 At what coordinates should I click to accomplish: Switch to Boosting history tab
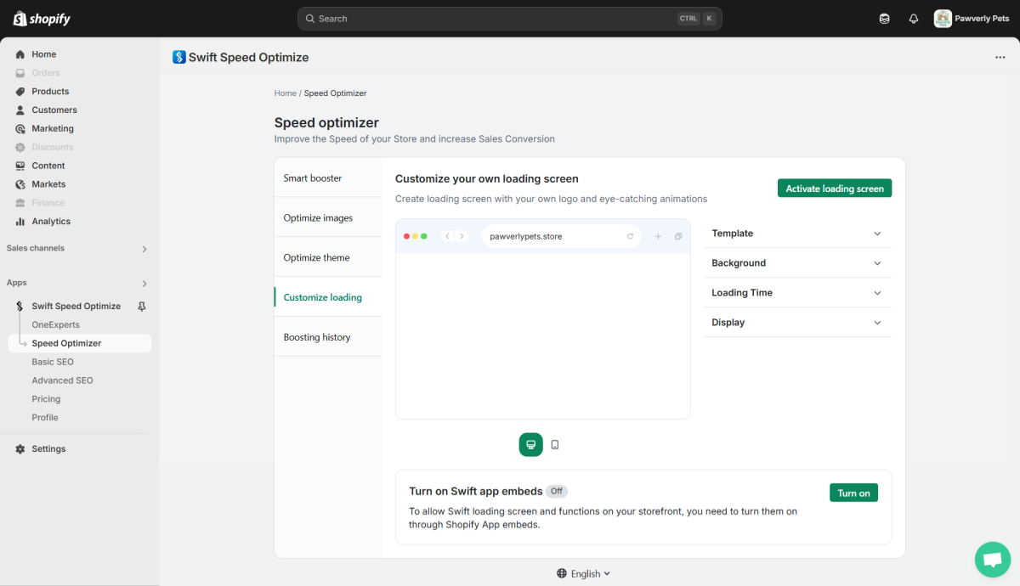328,337
